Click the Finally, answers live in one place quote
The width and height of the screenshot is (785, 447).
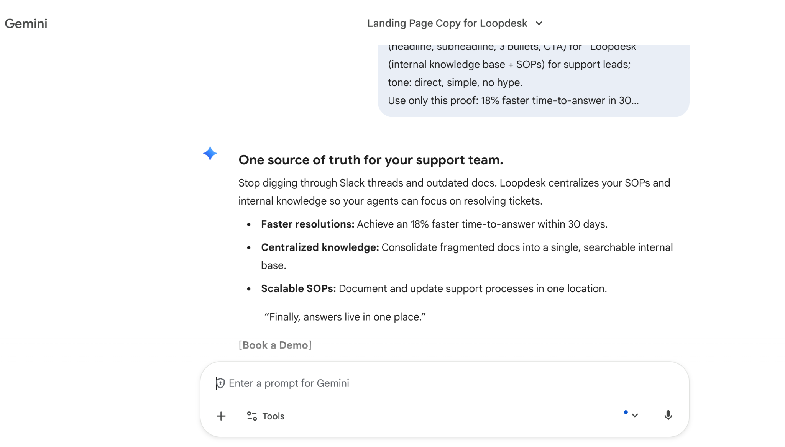(x=345, y=317)
